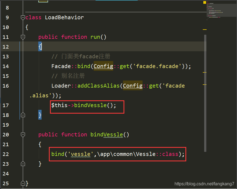Click addClassAlias method call
This screenshot has height=189, width=237.
98,86
